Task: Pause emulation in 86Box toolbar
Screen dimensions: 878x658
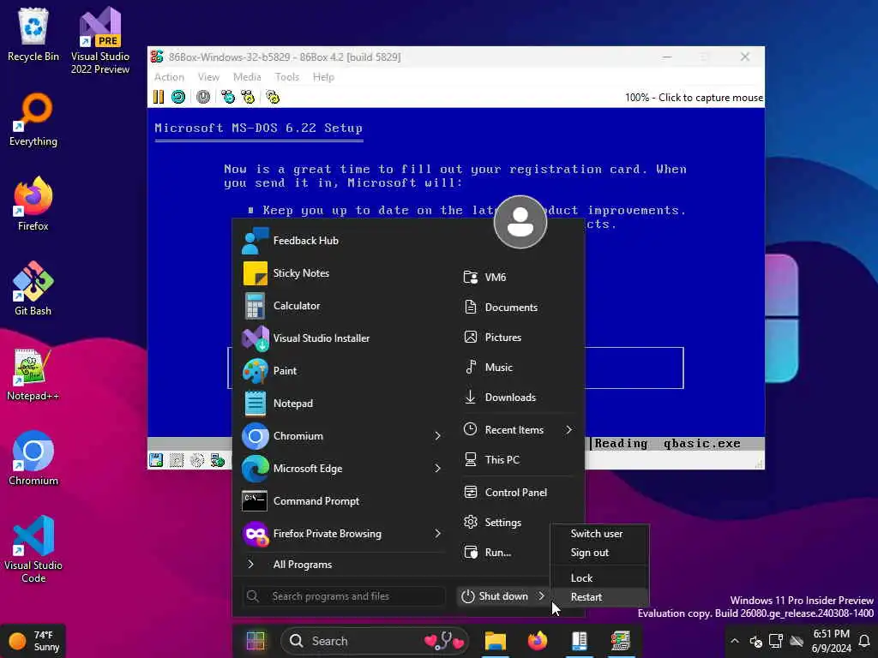Action: (159, 97)
